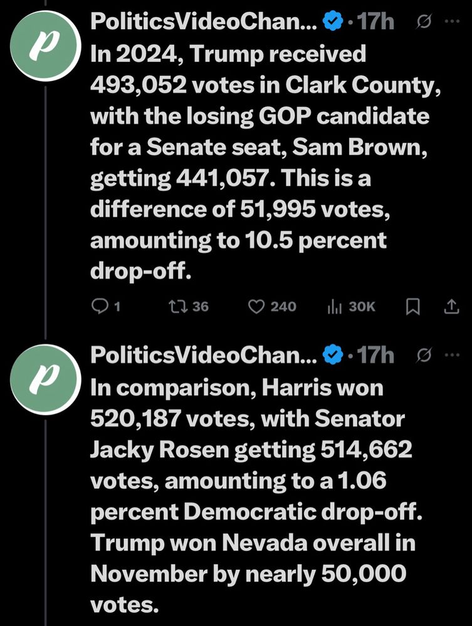Viewport: 472px width, 626px height.
Task: Open more options on the Harris tweet
Action: [x=451, y=354]
